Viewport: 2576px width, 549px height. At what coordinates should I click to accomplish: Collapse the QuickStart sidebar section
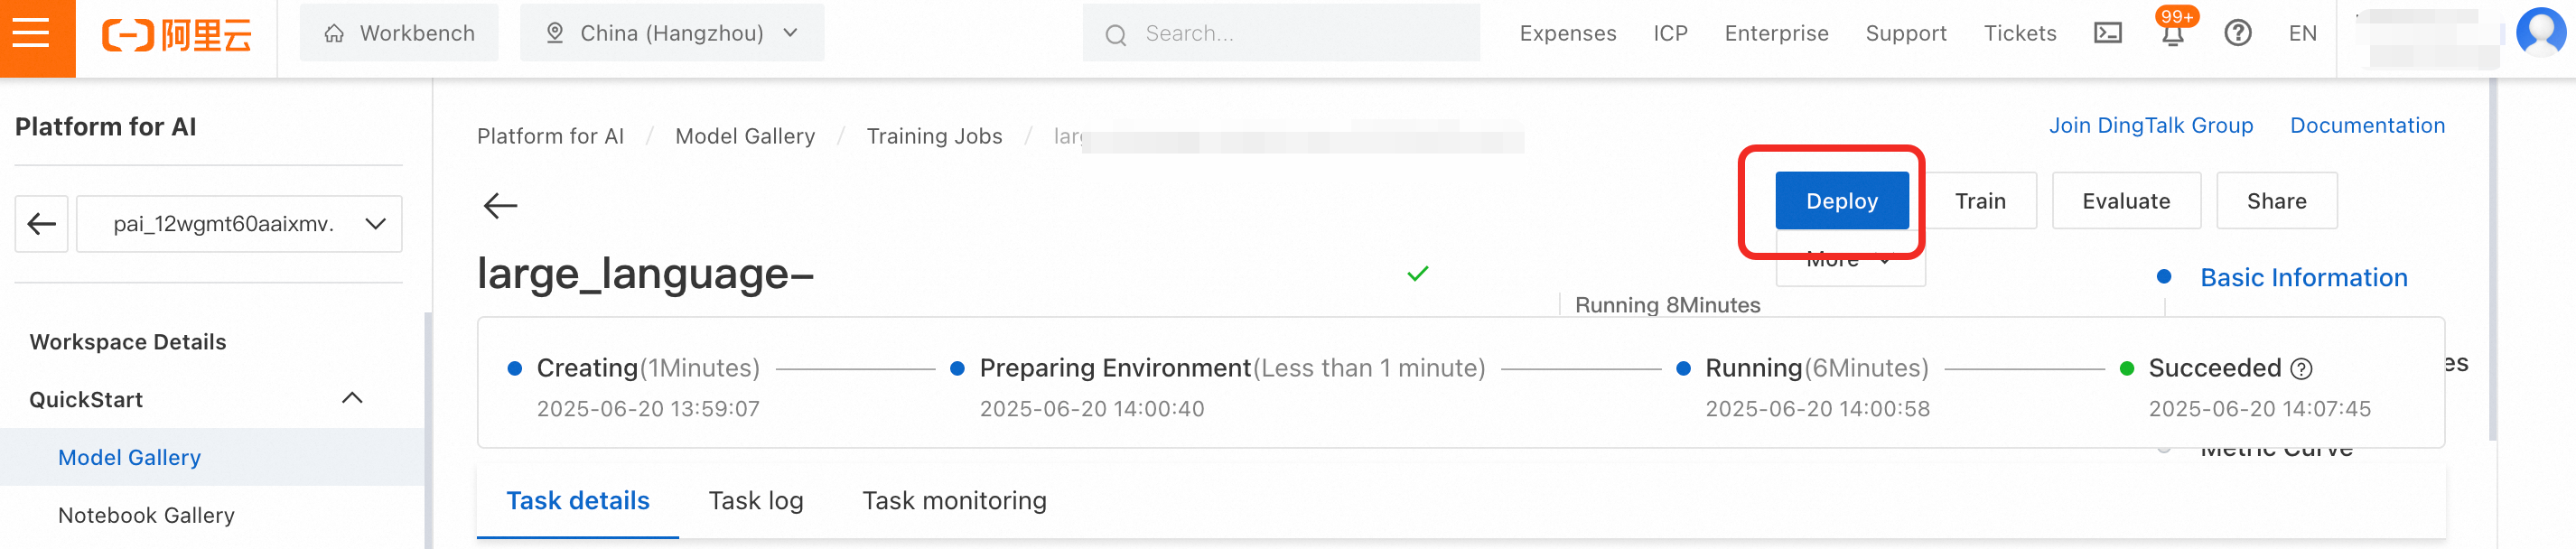point(352,399)
